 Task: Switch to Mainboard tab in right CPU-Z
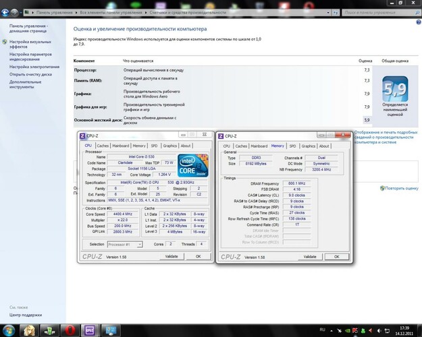click(x=259, y=146)
